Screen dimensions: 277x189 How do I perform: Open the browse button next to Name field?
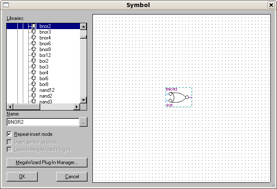(x=83, y=122)
